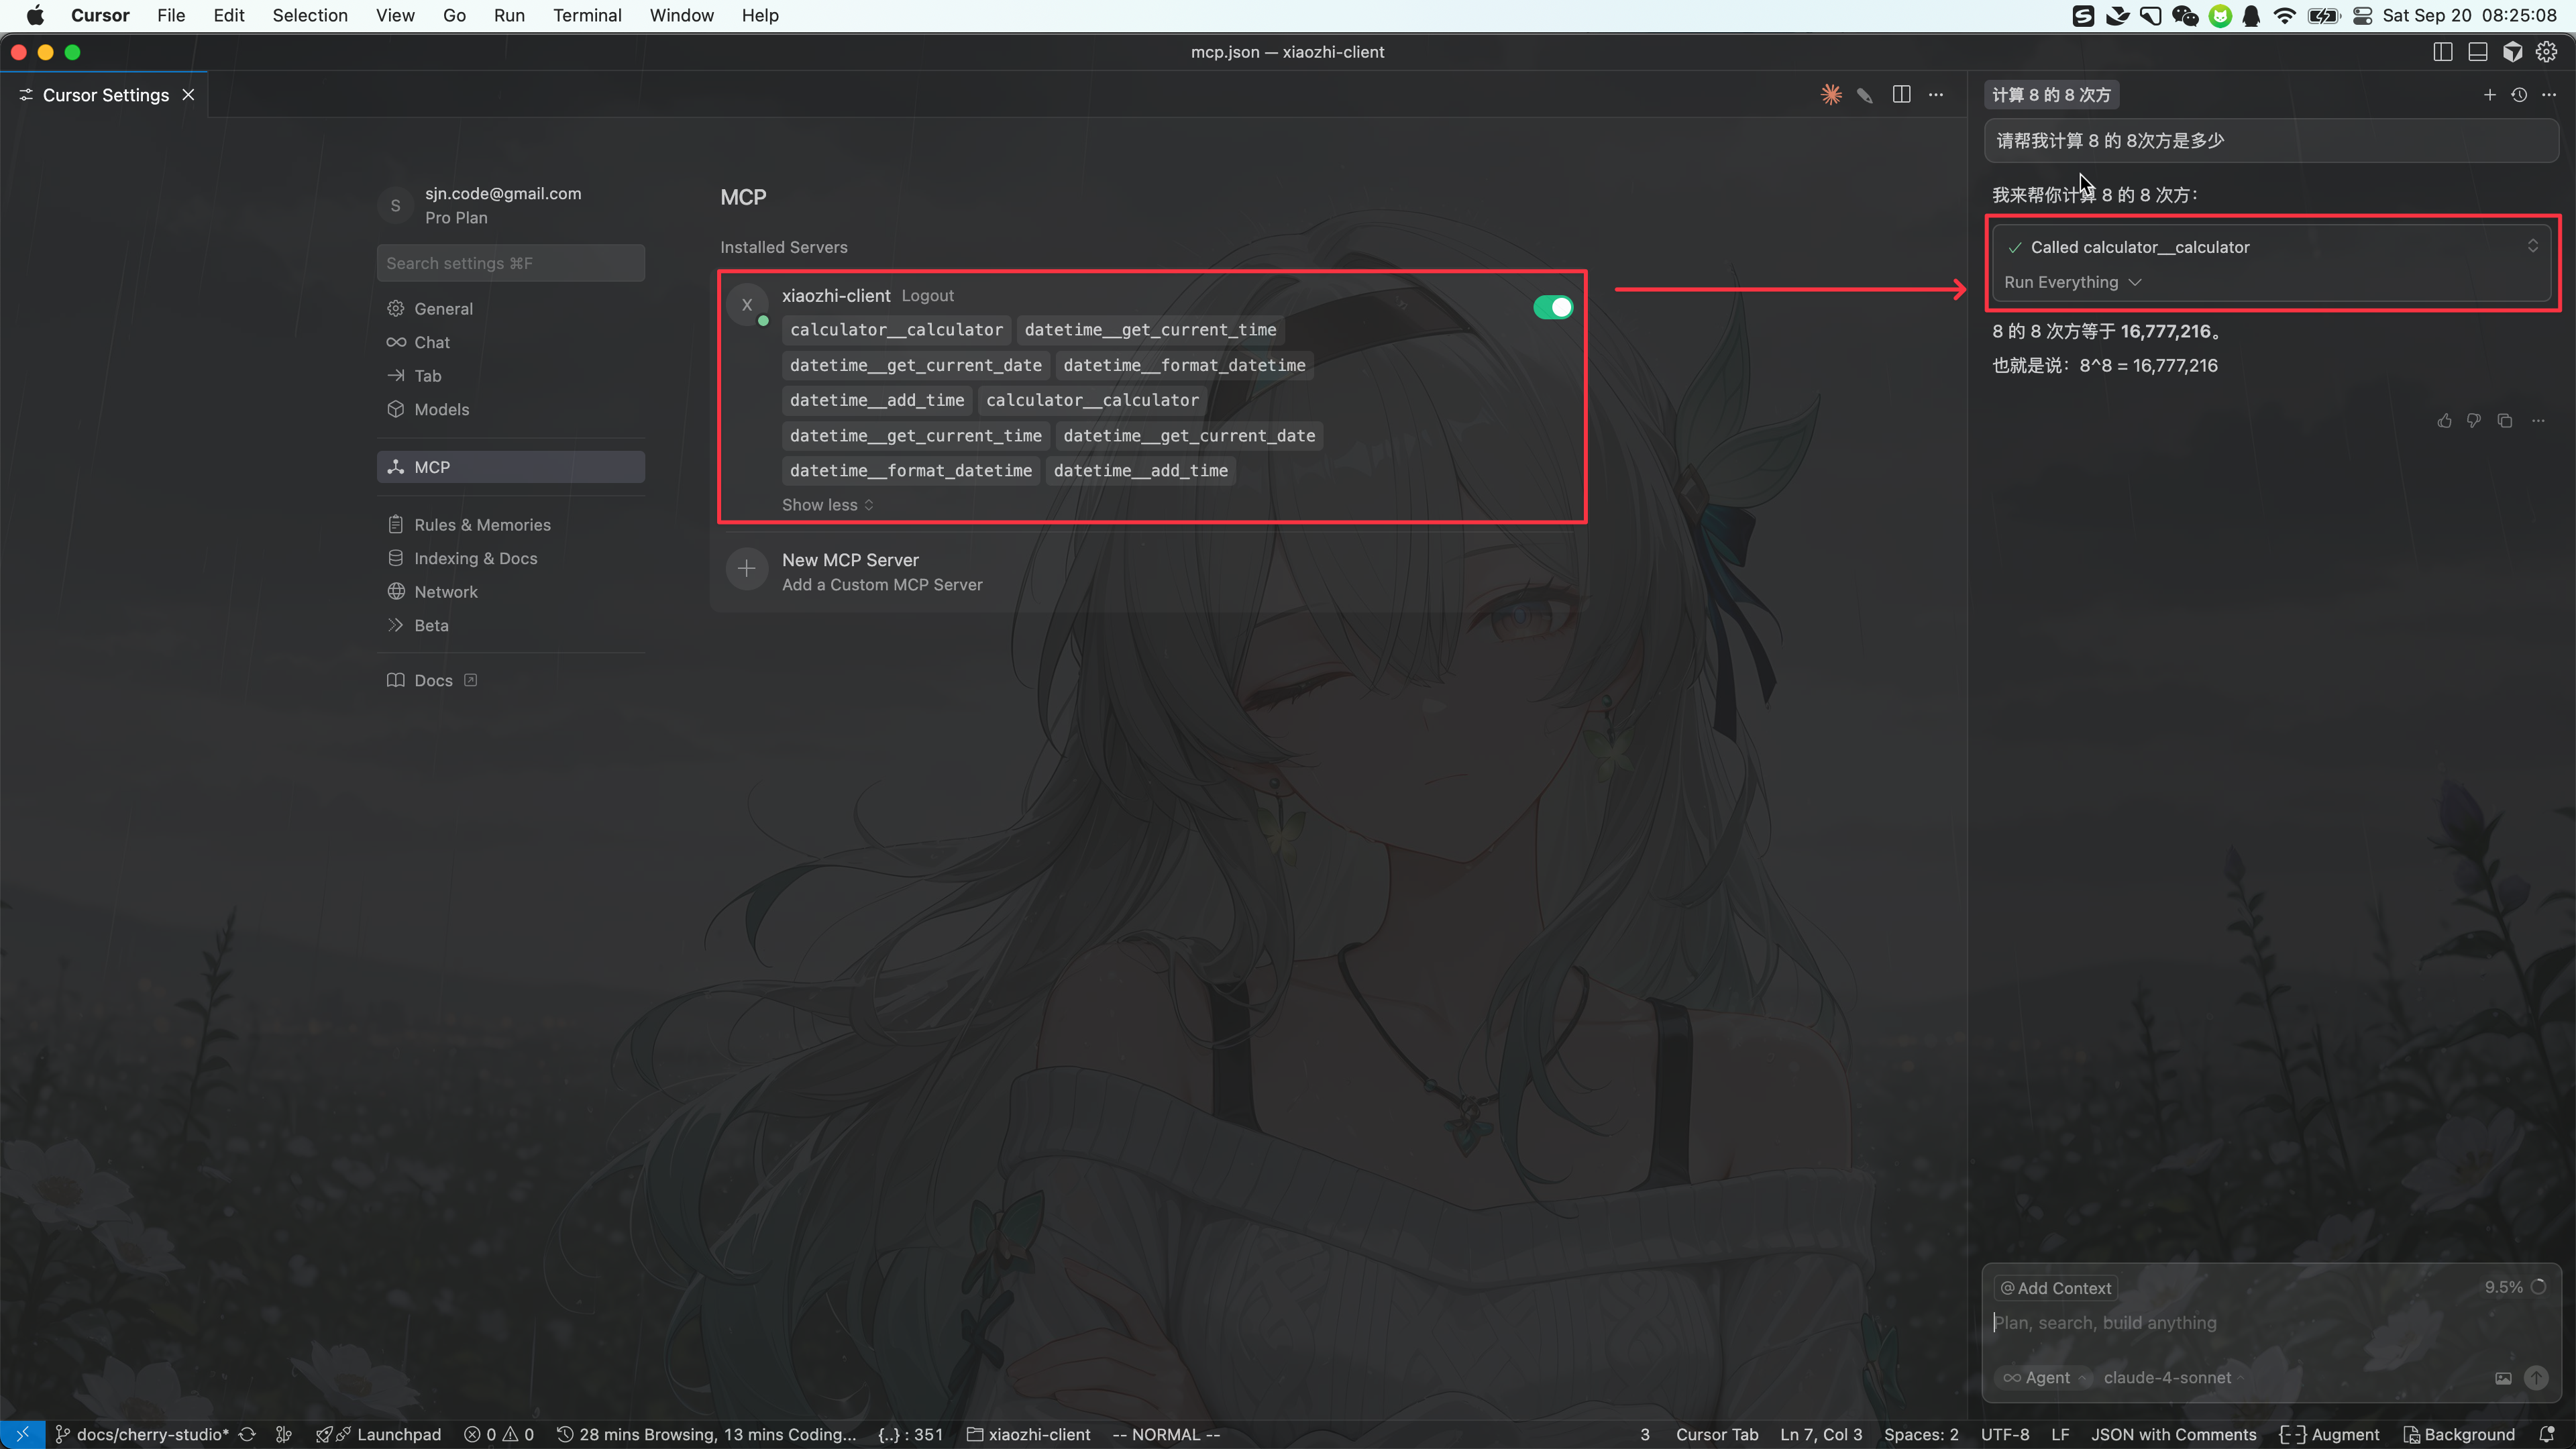Open external Docs link
This screenshot has height=1449, width=2576.
coord(432,680)
